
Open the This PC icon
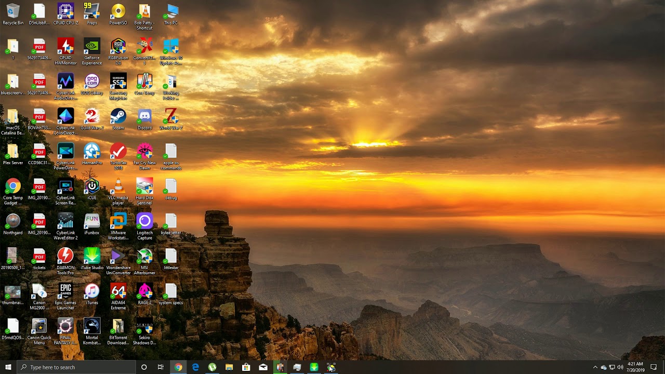coord(171,14)
